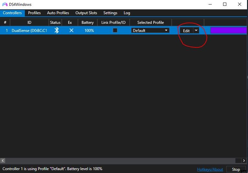
Task: Open the Hotkeys/About link
Action: coord(210,169)
